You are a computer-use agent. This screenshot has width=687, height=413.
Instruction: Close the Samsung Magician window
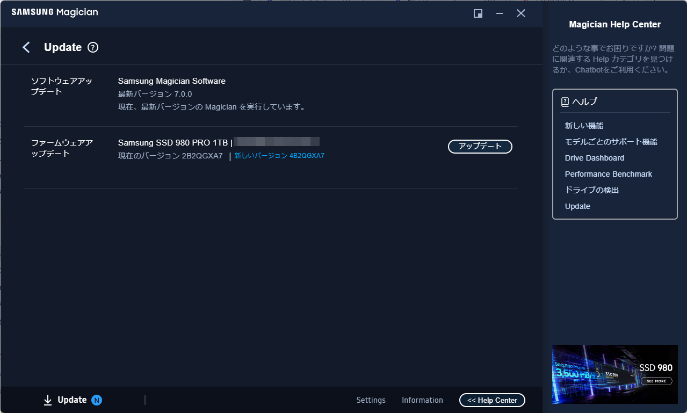tap(521, 13)
